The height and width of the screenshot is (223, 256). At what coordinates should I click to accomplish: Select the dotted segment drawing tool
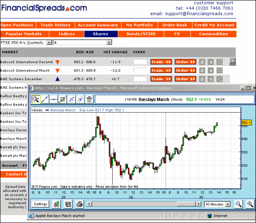coord(71,99)
